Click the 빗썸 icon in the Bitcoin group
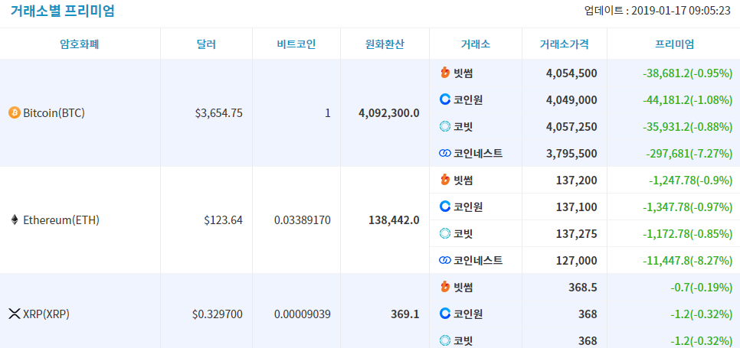 444,73
